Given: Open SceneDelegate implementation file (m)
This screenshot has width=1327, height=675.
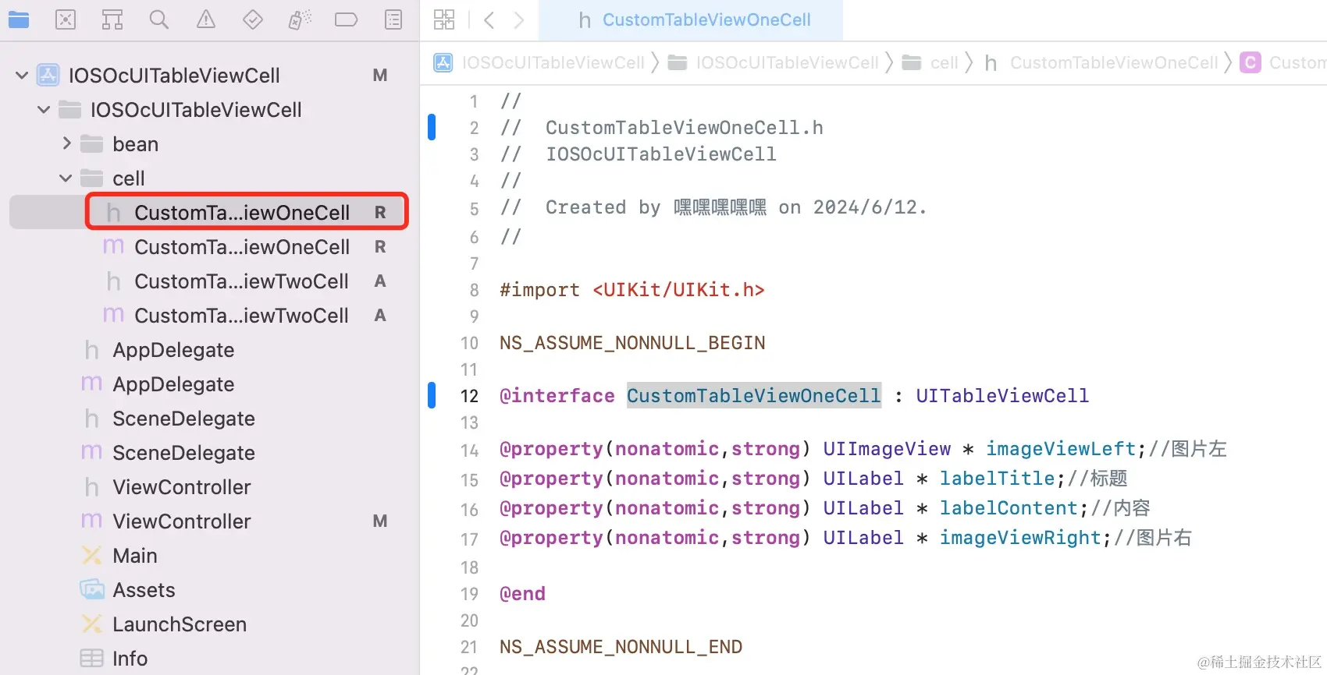Looking at the screenshot, I should tap(208, 453).
